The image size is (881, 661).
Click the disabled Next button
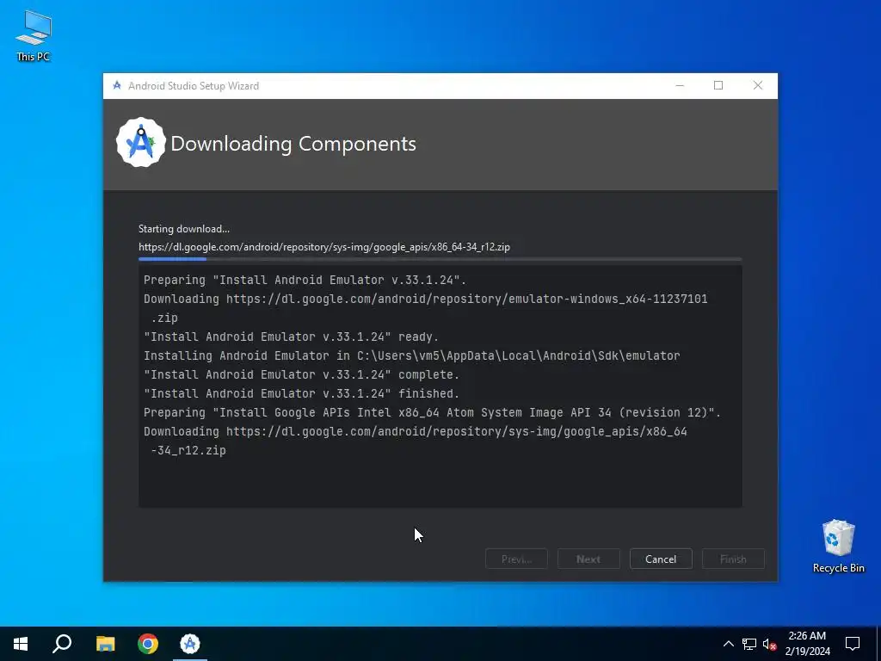click(588, 559)
